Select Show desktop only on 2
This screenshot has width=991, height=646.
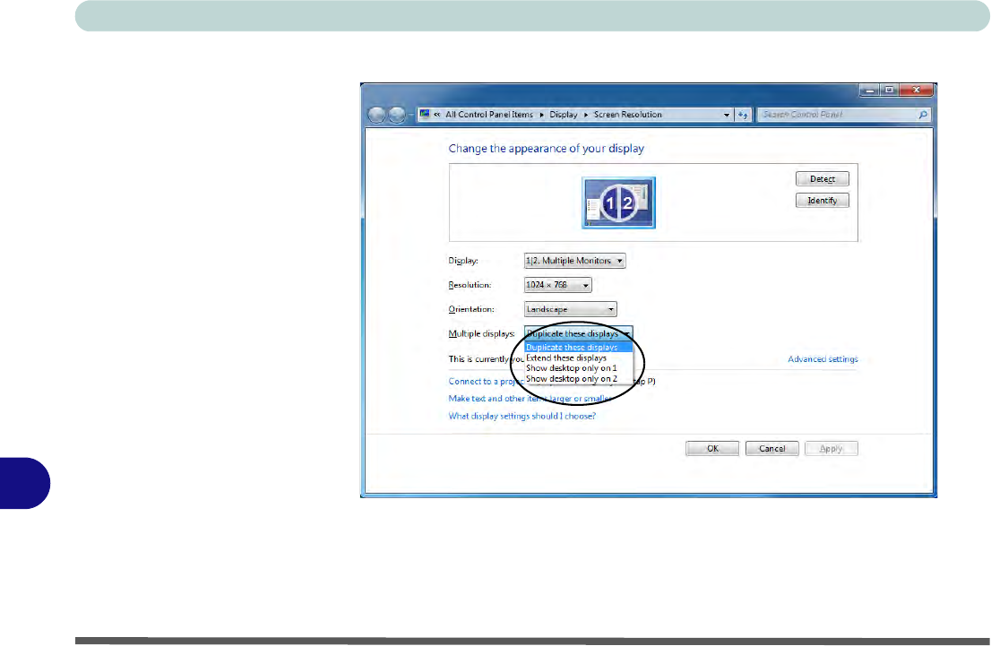pyautogui.click(x=571, y=379)
